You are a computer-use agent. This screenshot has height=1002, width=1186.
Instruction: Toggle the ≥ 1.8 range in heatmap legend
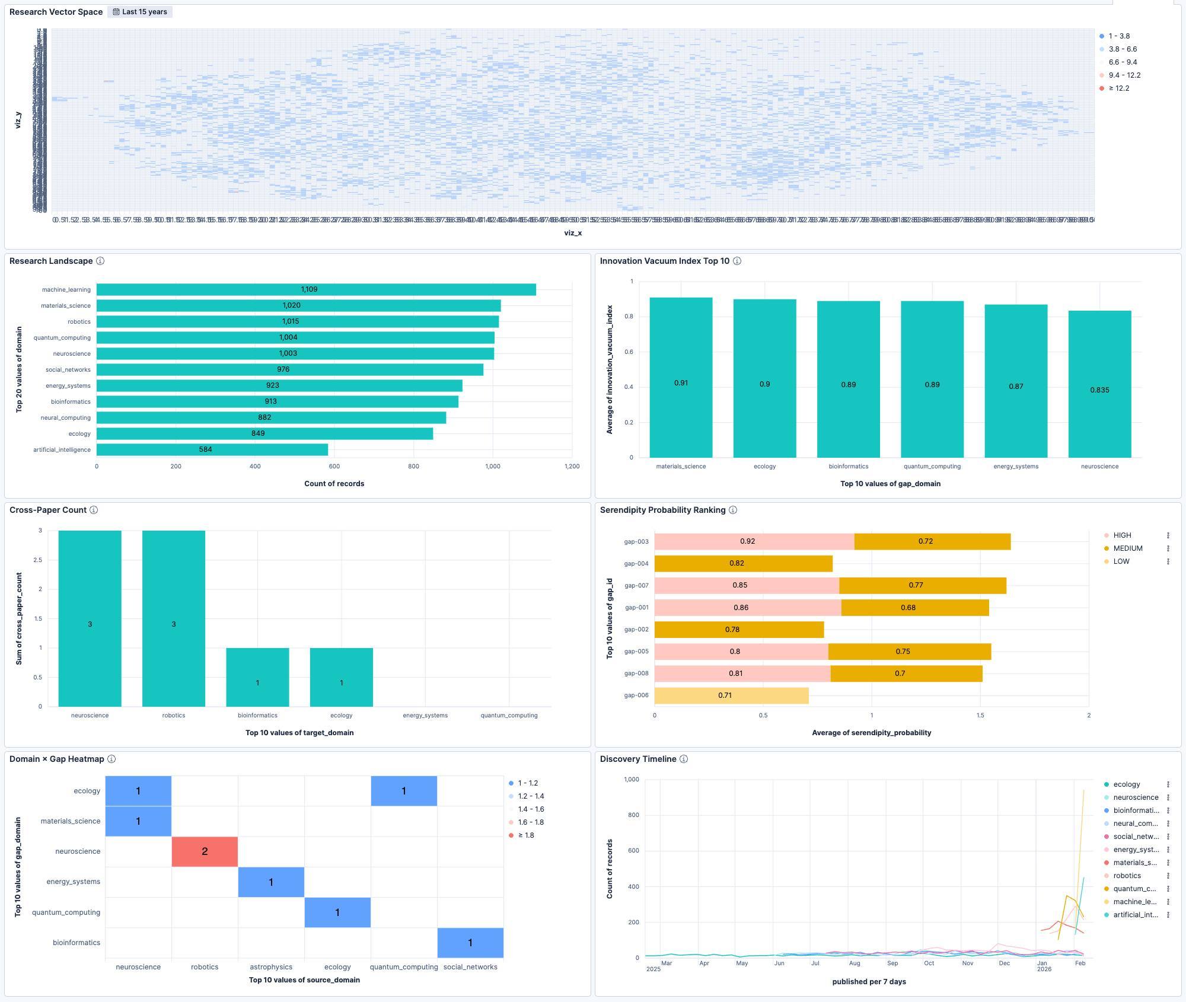(526, 835)
